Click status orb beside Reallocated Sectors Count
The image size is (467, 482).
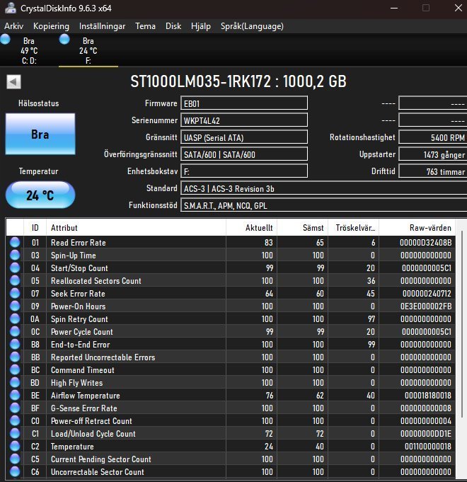tap(15, 281)
